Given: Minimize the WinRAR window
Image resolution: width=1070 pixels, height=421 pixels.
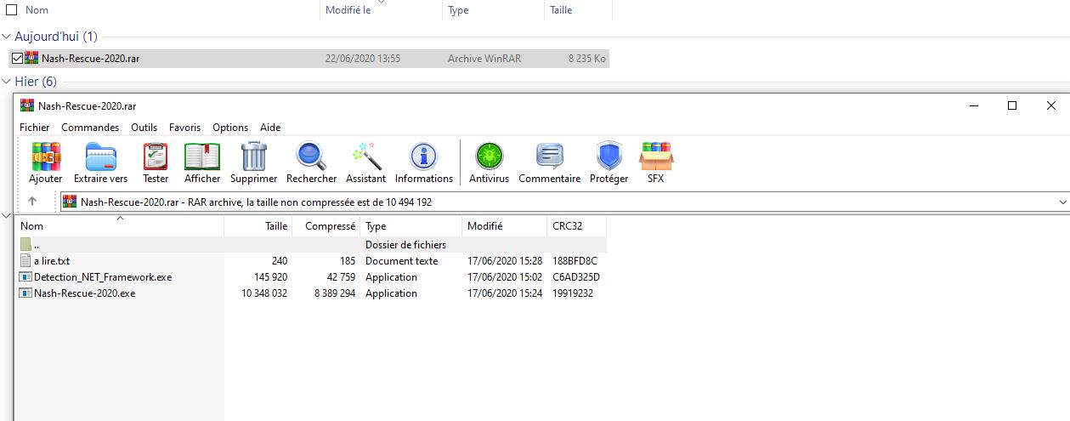Looking at the screenshot, I should (x=972, y=105).
